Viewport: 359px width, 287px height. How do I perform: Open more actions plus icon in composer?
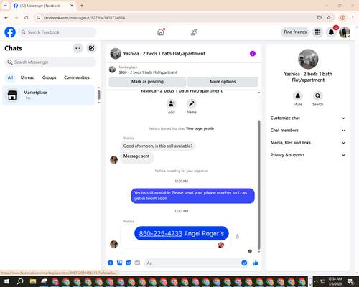click(111, 263)
